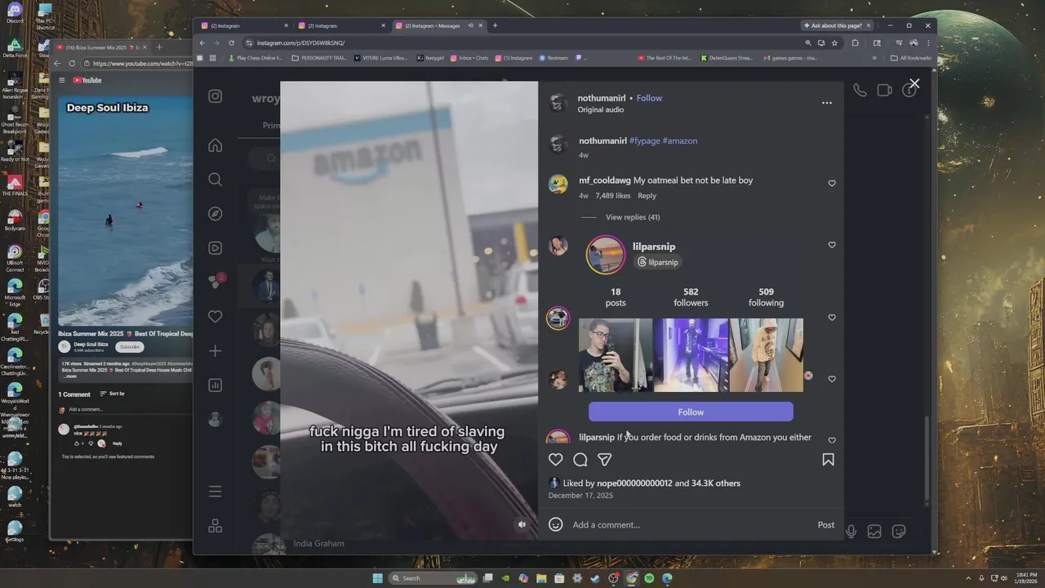Open All Bookmarks folder

(910, 58)
